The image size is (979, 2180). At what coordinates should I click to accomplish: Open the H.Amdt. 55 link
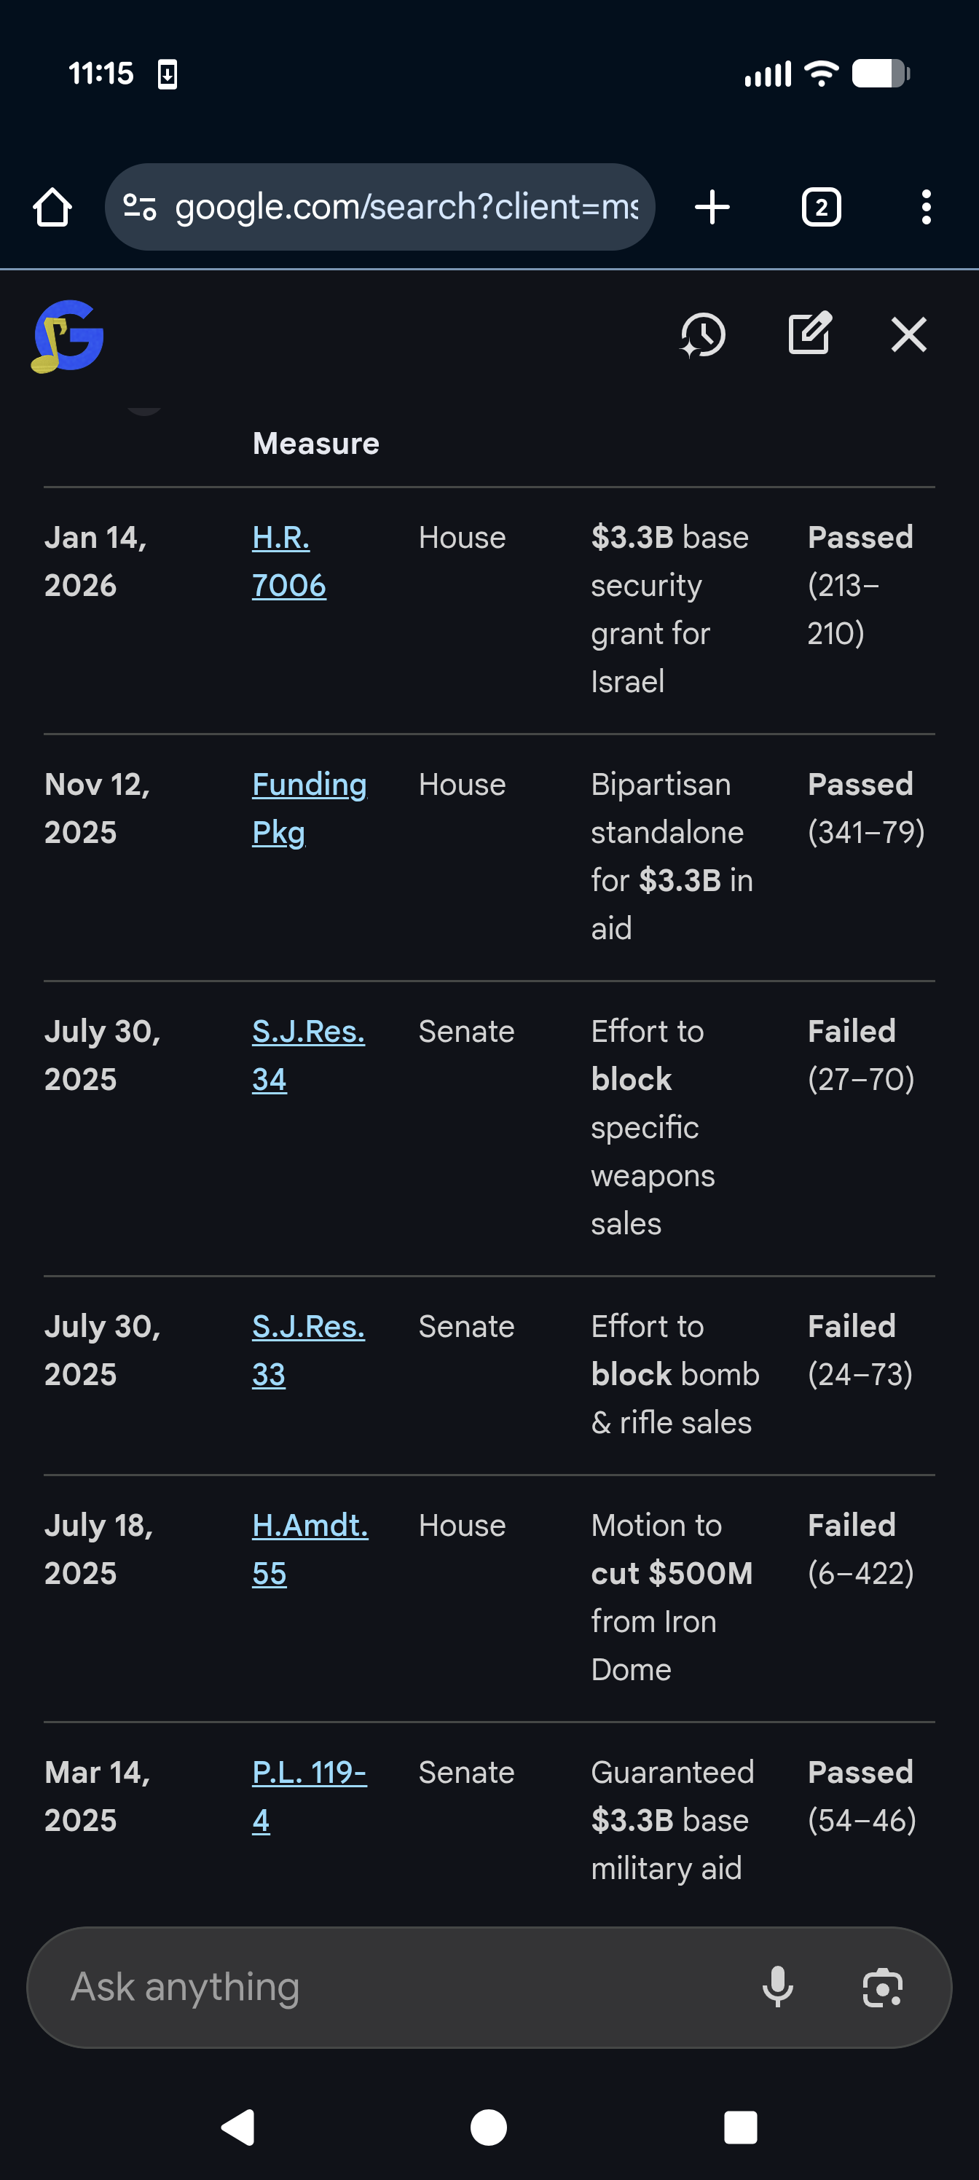[x=309, y=1549]
